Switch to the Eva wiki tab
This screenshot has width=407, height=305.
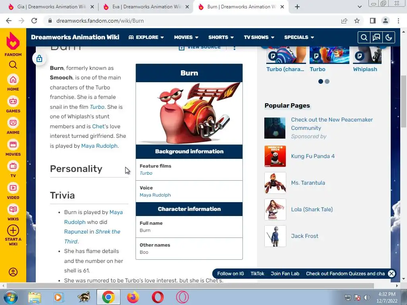click(146, 7)
